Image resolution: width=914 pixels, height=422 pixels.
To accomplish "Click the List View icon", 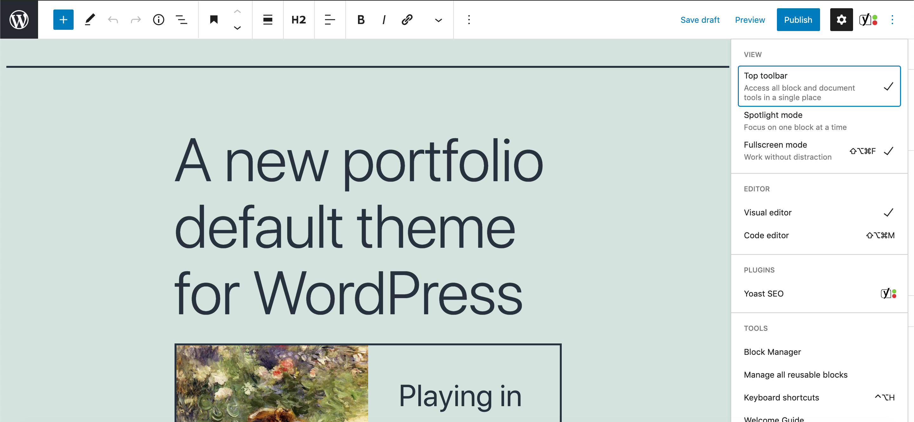I will click(x=182, y=20).
